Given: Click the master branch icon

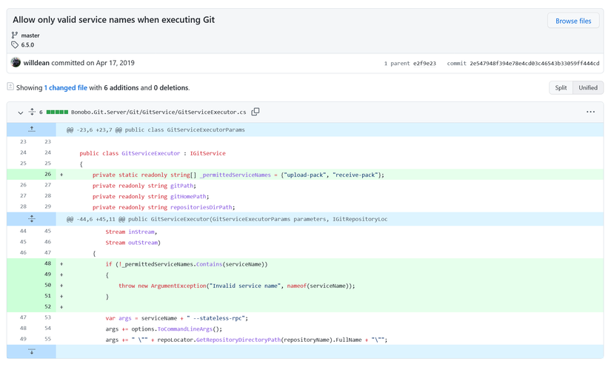Looking at the screenshot, I should 15,36.
